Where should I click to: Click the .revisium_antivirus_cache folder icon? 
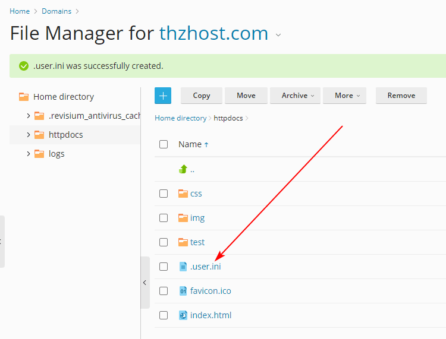tap(39, 116)
